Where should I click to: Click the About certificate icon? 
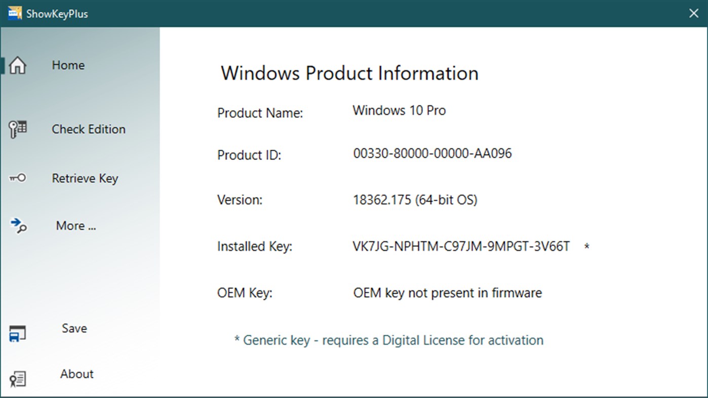pos(18,379)
